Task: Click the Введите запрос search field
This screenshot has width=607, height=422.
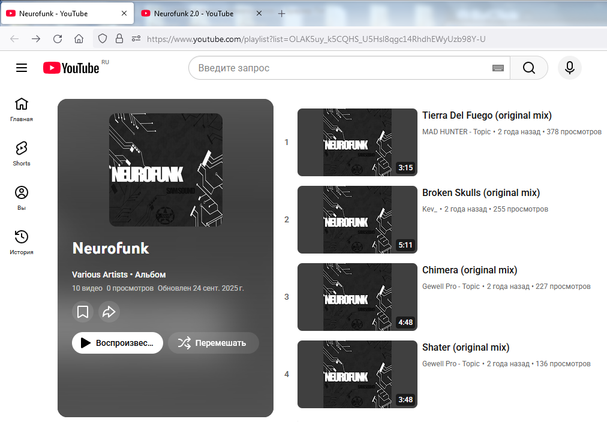Action: click(342, 68)
